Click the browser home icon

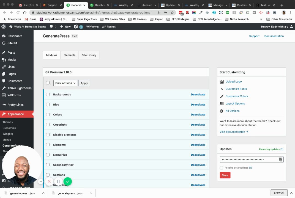25,13
